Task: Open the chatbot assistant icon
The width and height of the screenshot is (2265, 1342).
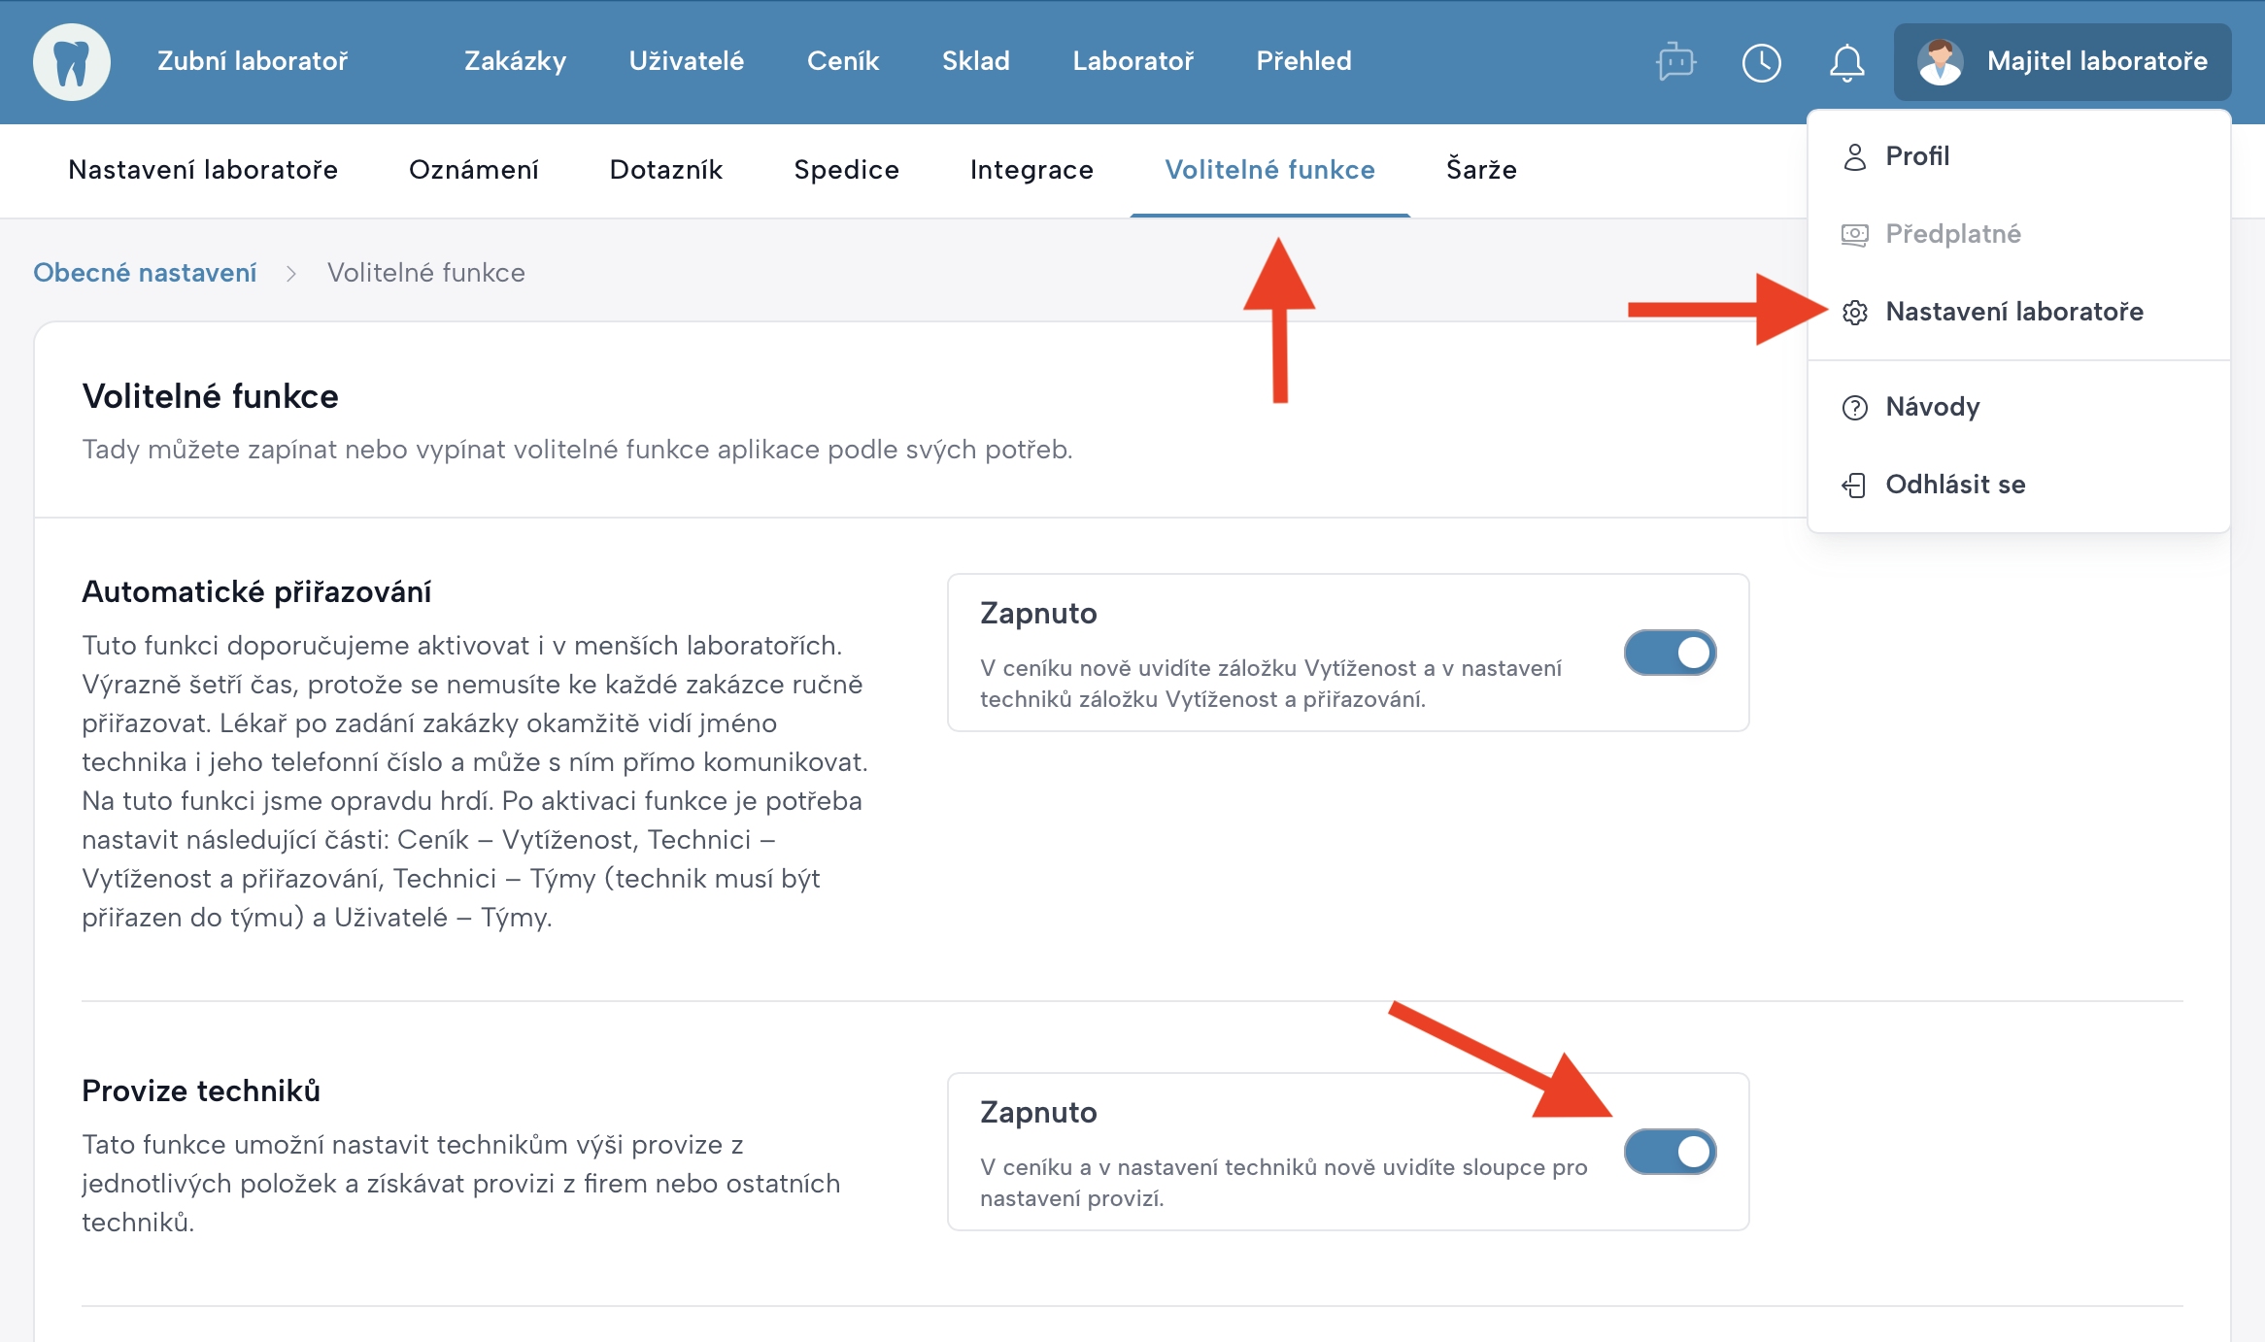Action: tap(1675, 62)
